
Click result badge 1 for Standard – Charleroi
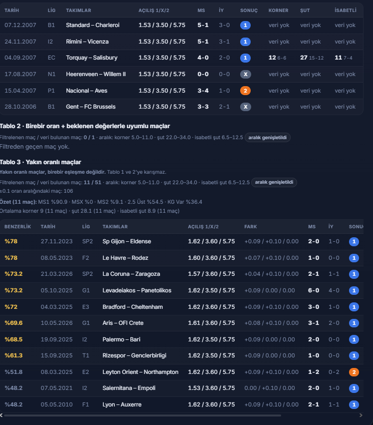coord(245,25)
